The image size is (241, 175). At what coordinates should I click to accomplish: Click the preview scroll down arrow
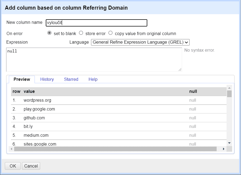(x=229, y=143)
